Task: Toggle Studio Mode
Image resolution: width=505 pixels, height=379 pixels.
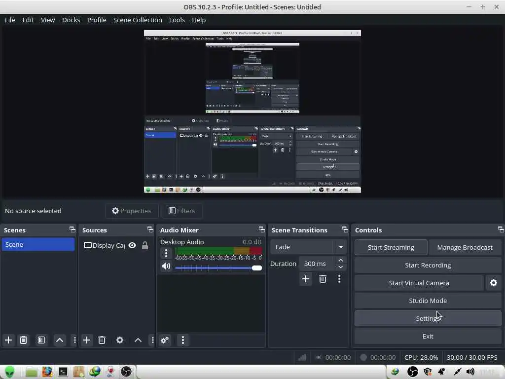Action: point(428,301)
